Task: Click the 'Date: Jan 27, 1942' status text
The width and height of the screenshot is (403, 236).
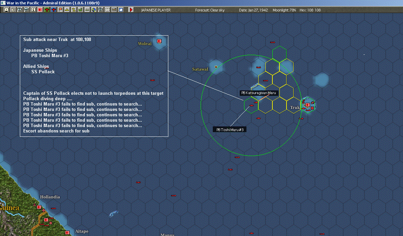Action: (x=254, y=10)
